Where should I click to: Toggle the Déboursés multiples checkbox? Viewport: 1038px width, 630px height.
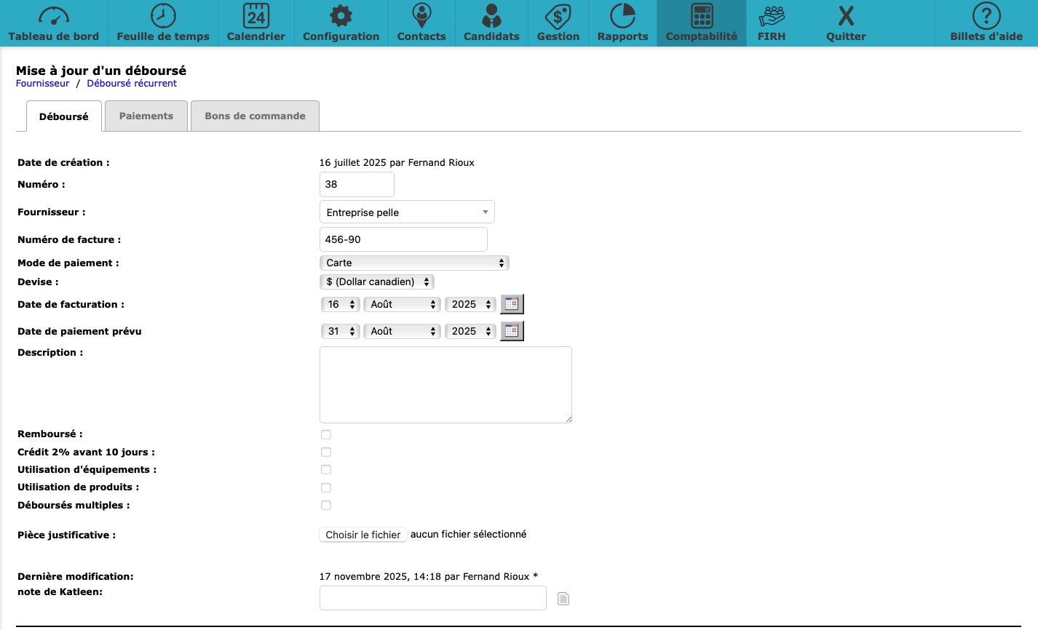point(326,506)
